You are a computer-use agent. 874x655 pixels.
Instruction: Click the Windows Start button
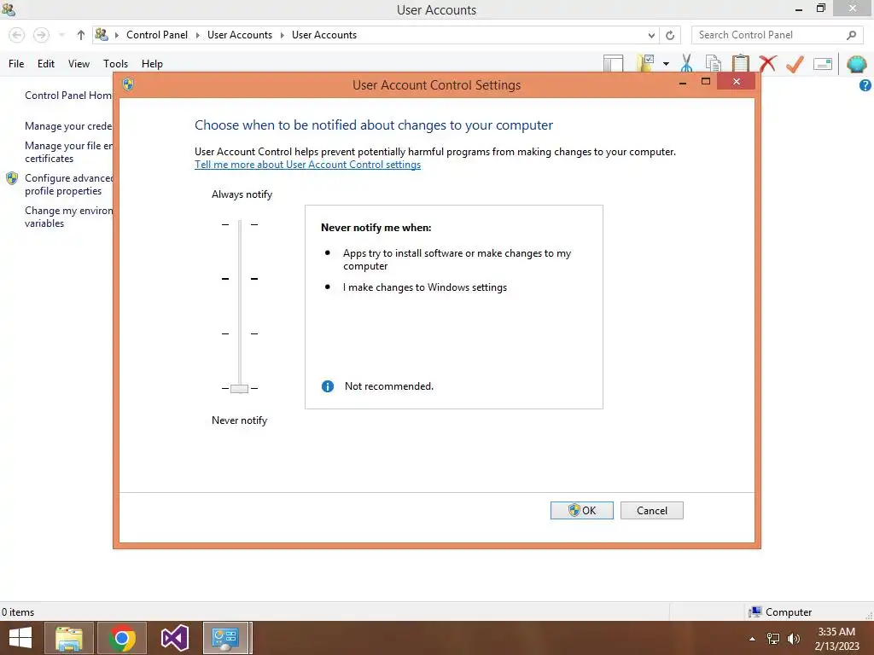[20, 638]
